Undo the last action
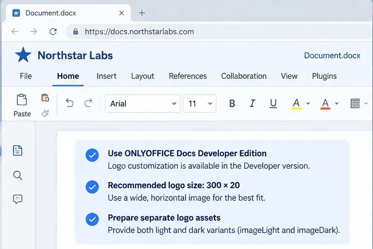 pyautogui.click(x=70, y=103)
